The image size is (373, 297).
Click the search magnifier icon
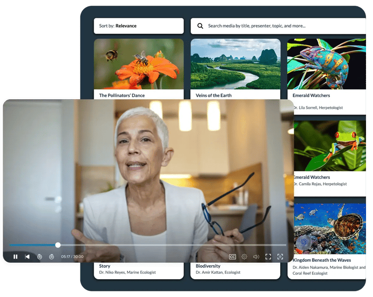click(x=200, y=26)
